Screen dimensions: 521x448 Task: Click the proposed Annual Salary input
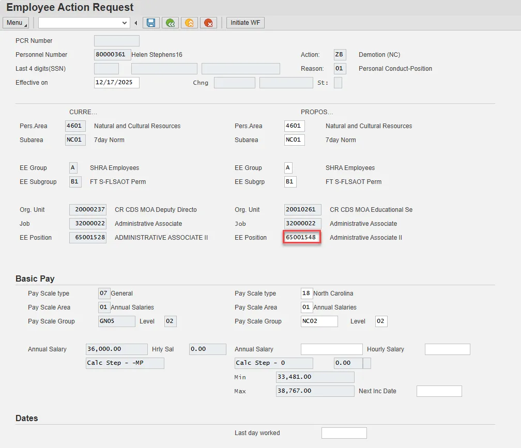pos(331,349)
